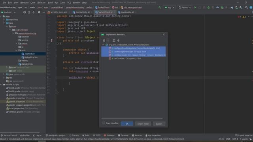The image size is (253, 142).
Task: Click Expand All icon in Implement Members dialog
Action: [x=114, y=41]
